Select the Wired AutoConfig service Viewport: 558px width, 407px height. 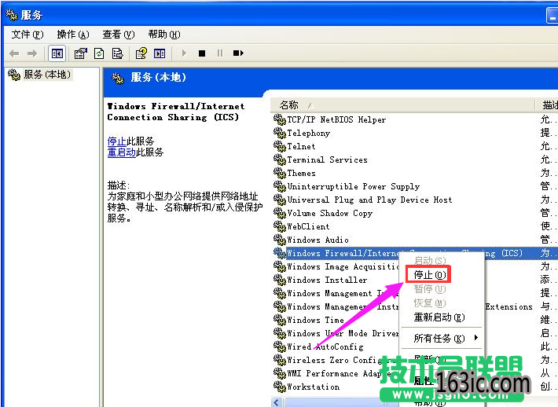click(x=325, y=346)
